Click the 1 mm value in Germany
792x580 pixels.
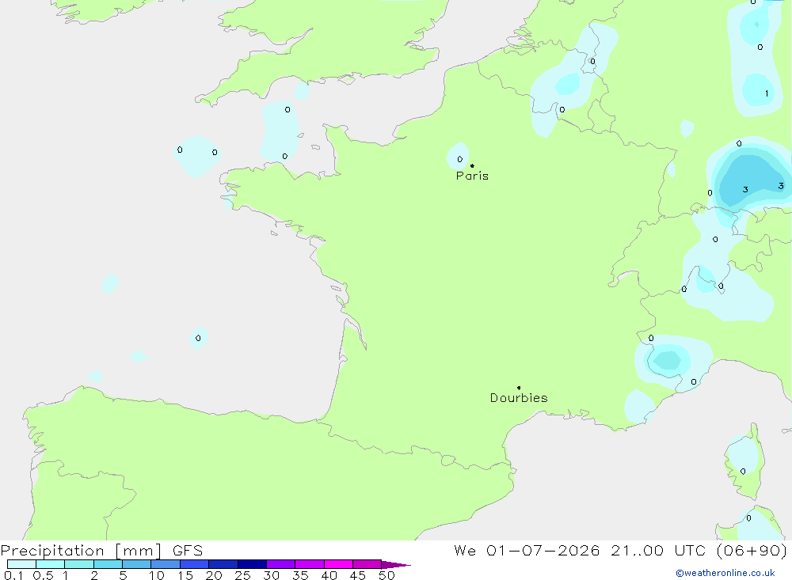pos(767,93)
